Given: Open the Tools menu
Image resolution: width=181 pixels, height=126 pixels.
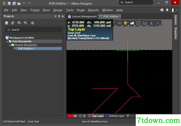Looking at the screenshot, I should [x=70, y=10].
